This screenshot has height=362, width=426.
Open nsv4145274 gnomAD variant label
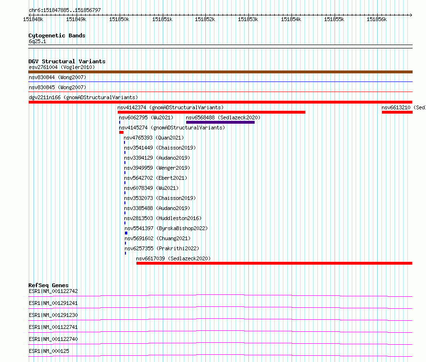pyautogui.click(x=172, y=128)
